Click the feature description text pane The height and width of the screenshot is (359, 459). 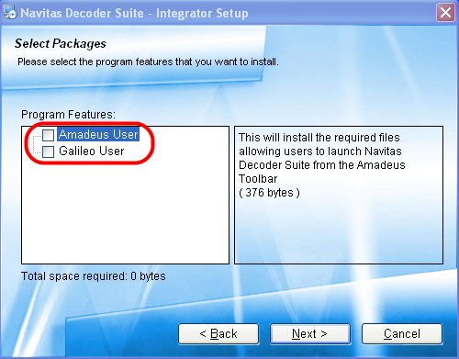pyautogui.click(x=339, y=195)
